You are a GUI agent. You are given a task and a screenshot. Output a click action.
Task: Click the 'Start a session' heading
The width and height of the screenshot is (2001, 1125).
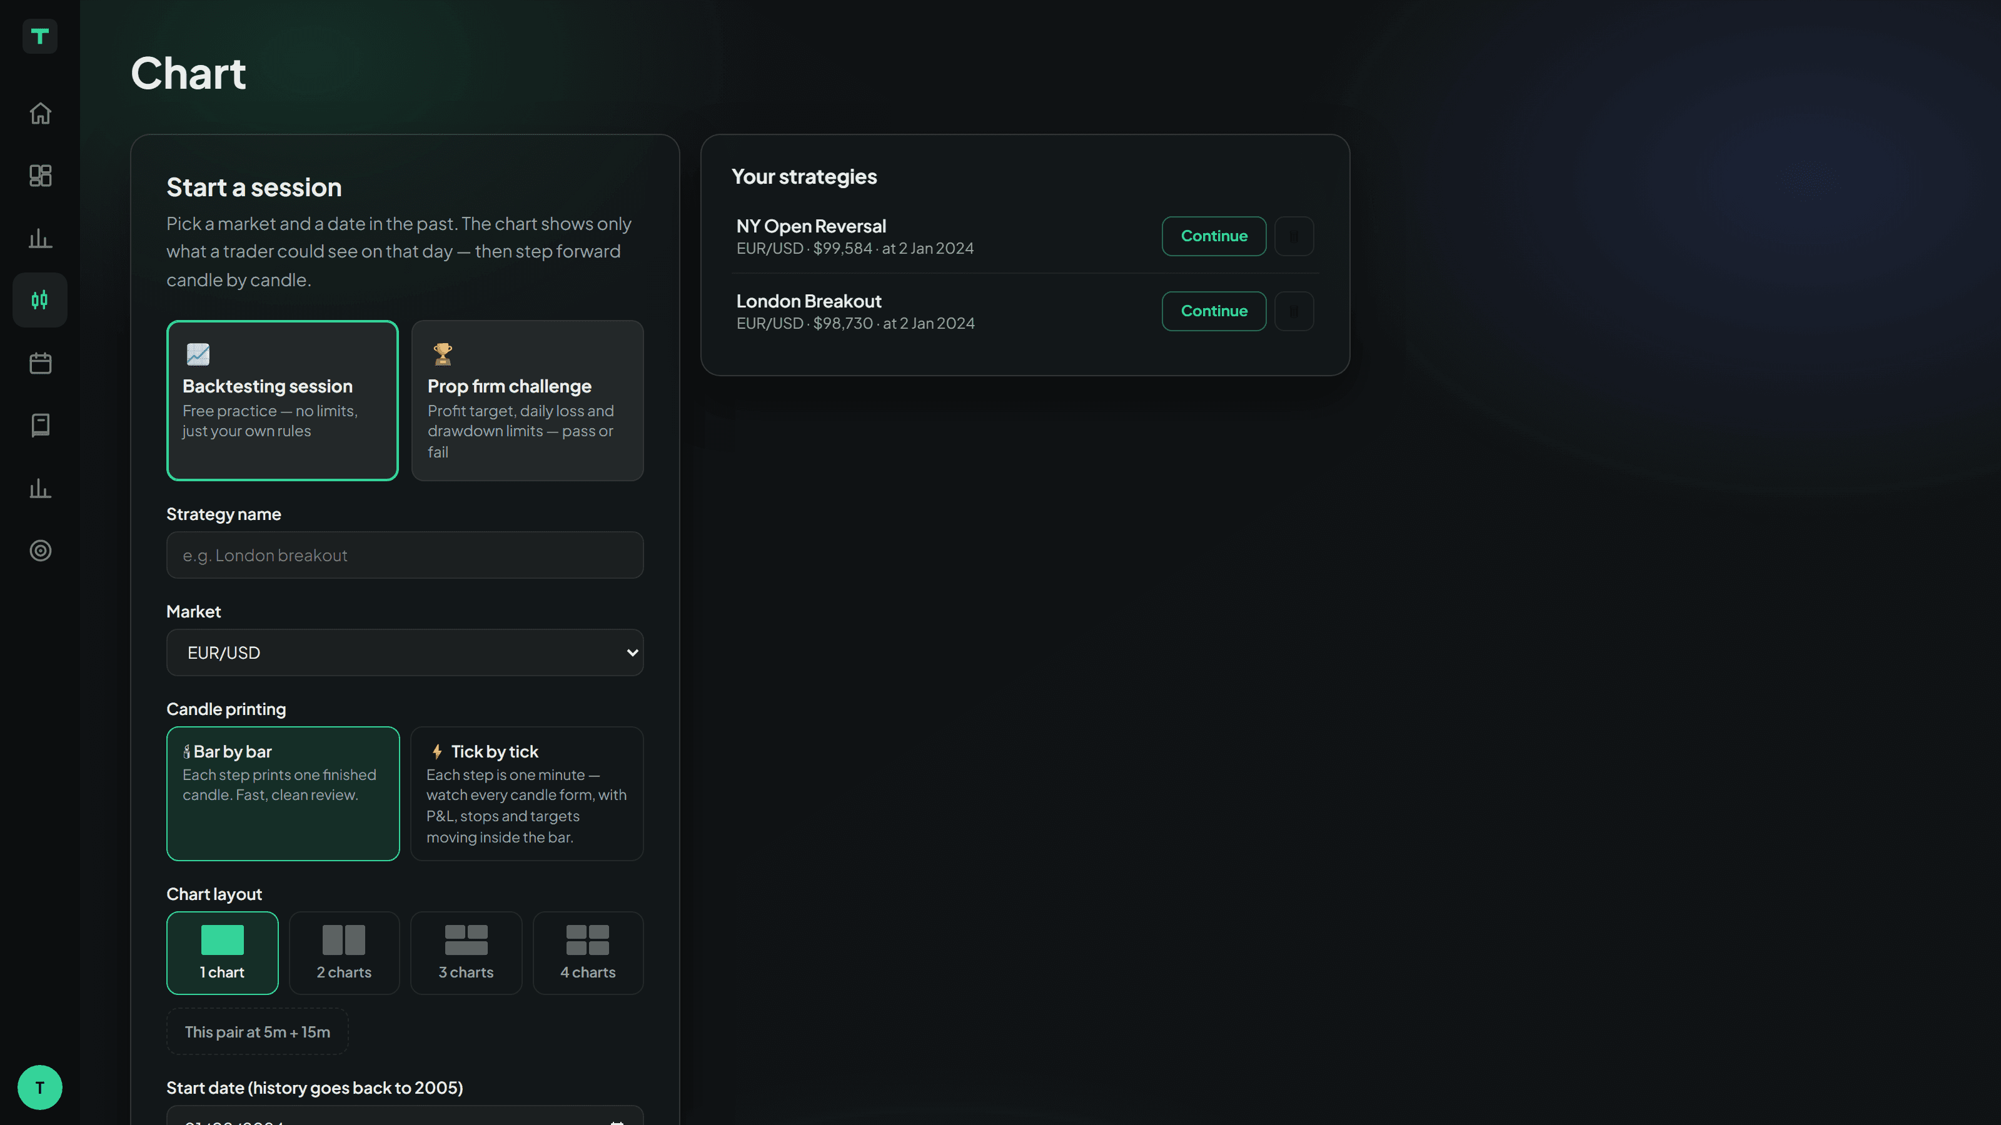[x=254, y=187]
